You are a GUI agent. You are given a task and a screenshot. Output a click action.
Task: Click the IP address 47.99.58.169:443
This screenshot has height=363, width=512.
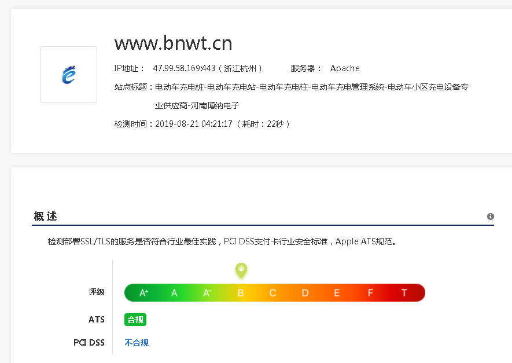pos(184,68)
